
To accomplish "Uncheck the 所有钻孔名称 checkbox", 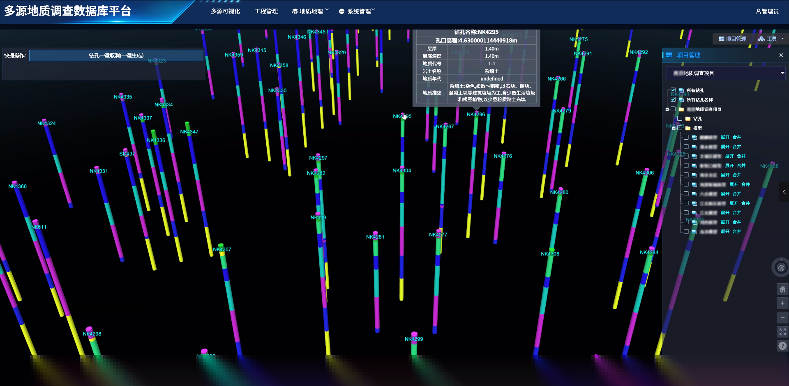I will coord(673,99).
